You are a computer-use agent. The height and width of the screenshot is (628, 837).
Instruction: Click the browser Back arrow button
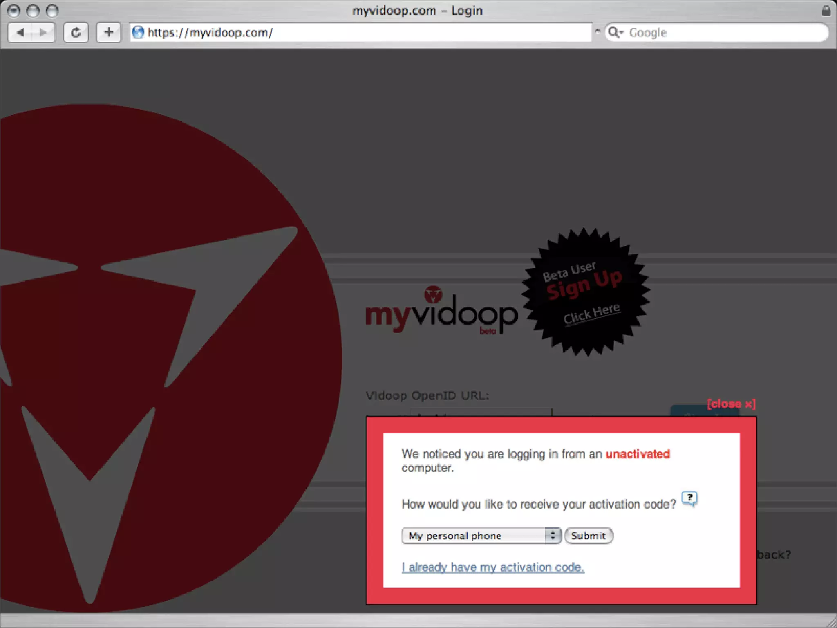click(x=20, y=32)
